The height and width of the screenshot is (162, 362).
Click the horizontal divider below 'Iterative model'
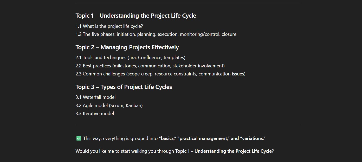pyautogui.click(x=188, y=126)
